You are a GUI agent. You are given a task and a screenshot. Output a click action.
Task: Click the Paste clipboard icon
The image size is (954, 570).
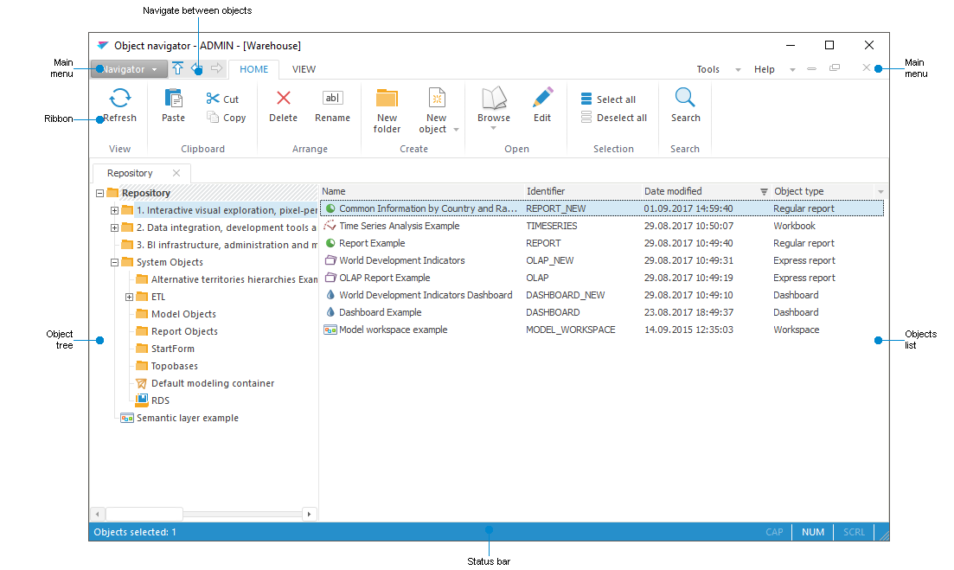[x=173, y=99]
